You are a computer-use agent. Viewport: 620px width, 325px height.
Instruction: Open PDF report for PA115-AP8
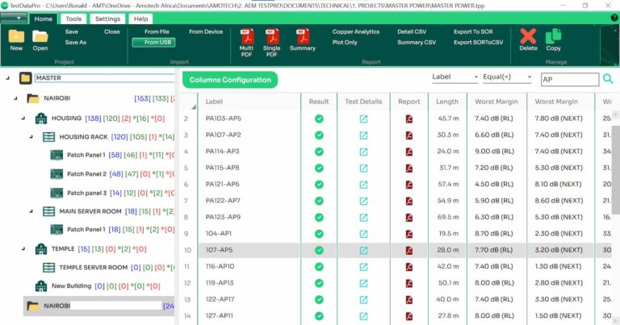(x=408, y=168)
